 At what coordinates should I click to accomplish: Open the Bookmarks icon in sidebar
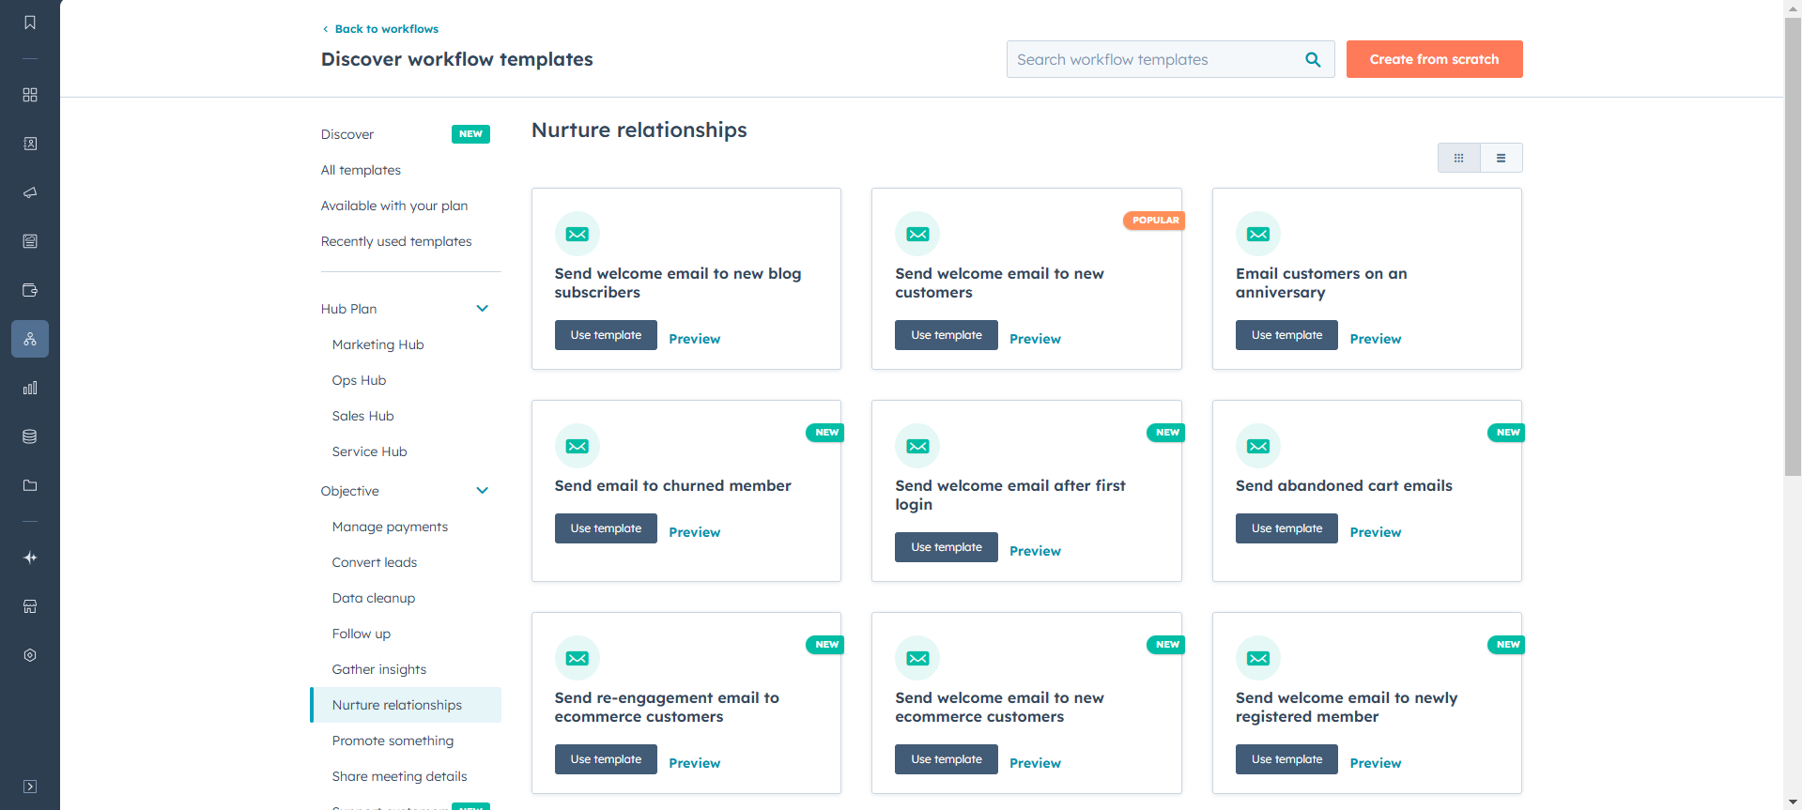click(30, 23)
